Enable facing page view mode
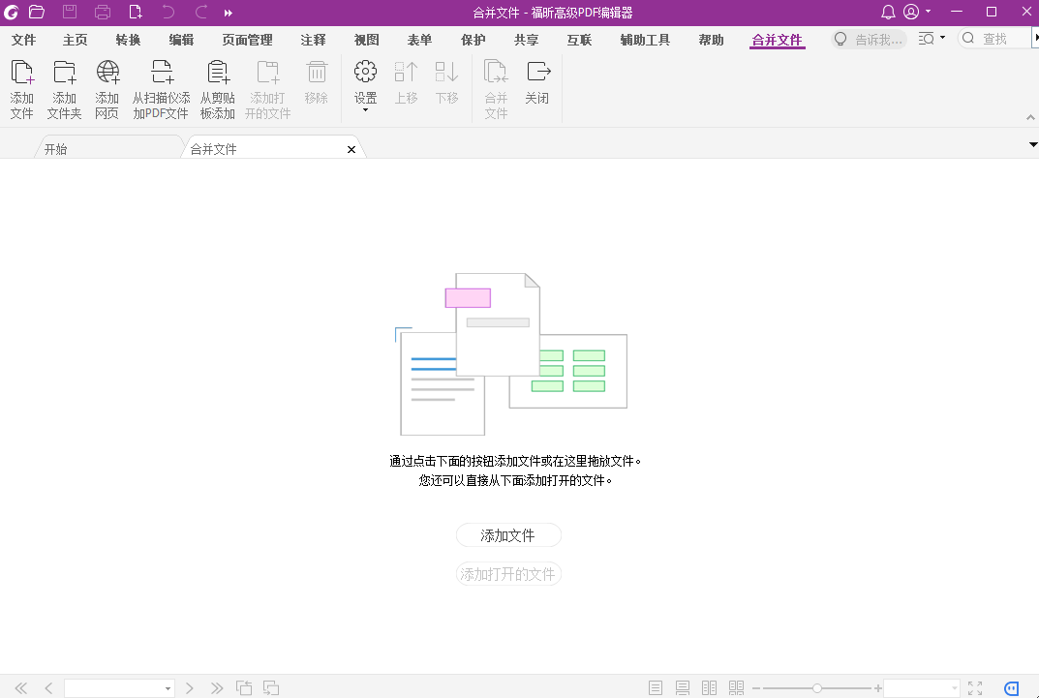This screenshot has width=1039, height=698. tap(709, 687)
